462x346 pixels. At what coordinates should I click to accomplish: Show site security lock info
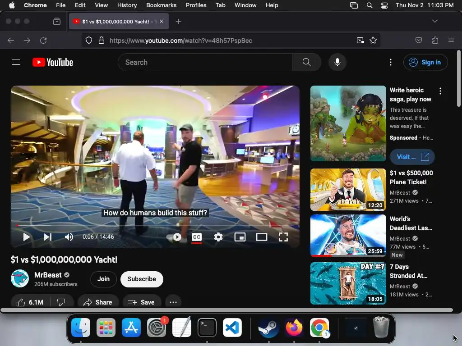102,40
